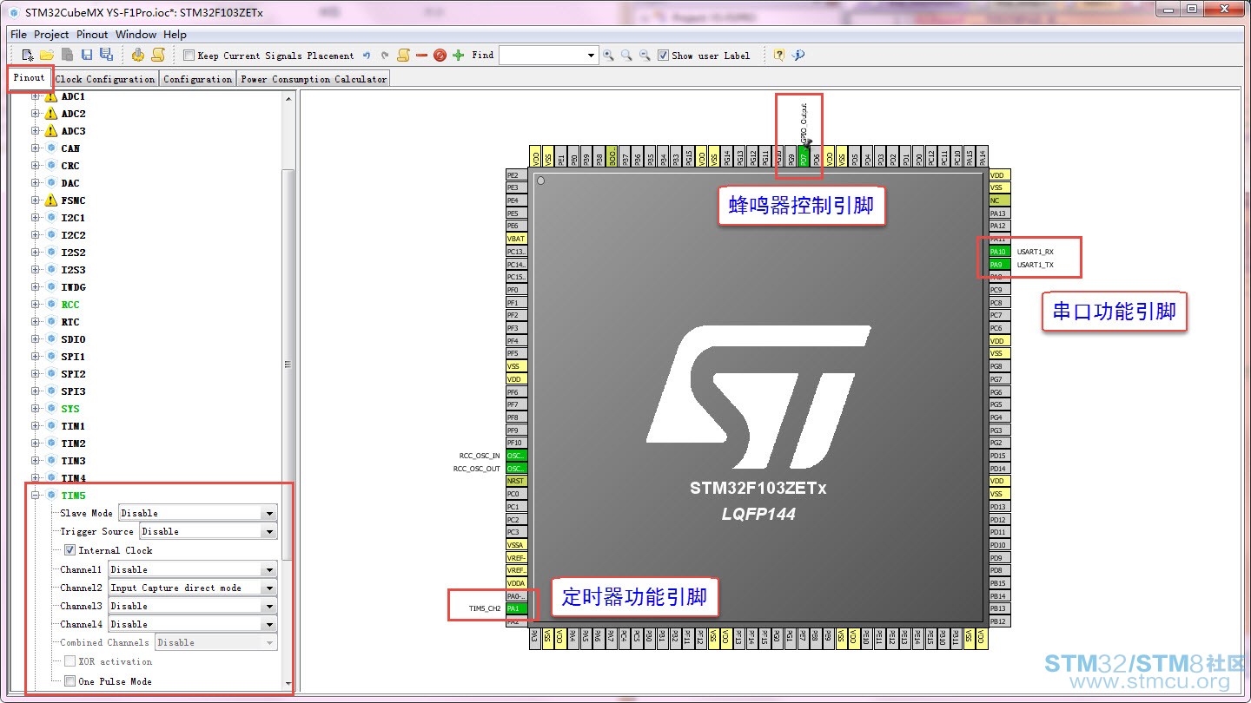Click the Undo arrow in the toolbar
This screenshot has width=1251, height=703.
(x=367, y=56)
